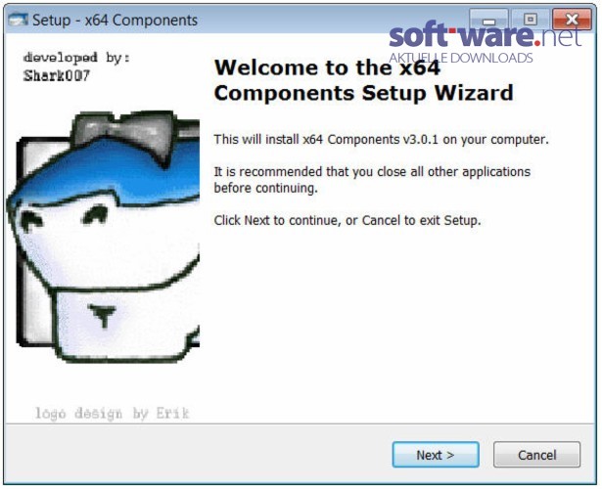Click the setup installer icon in title bar
The height and width of the screenshot is (489, 602).
tap(18, 20)
